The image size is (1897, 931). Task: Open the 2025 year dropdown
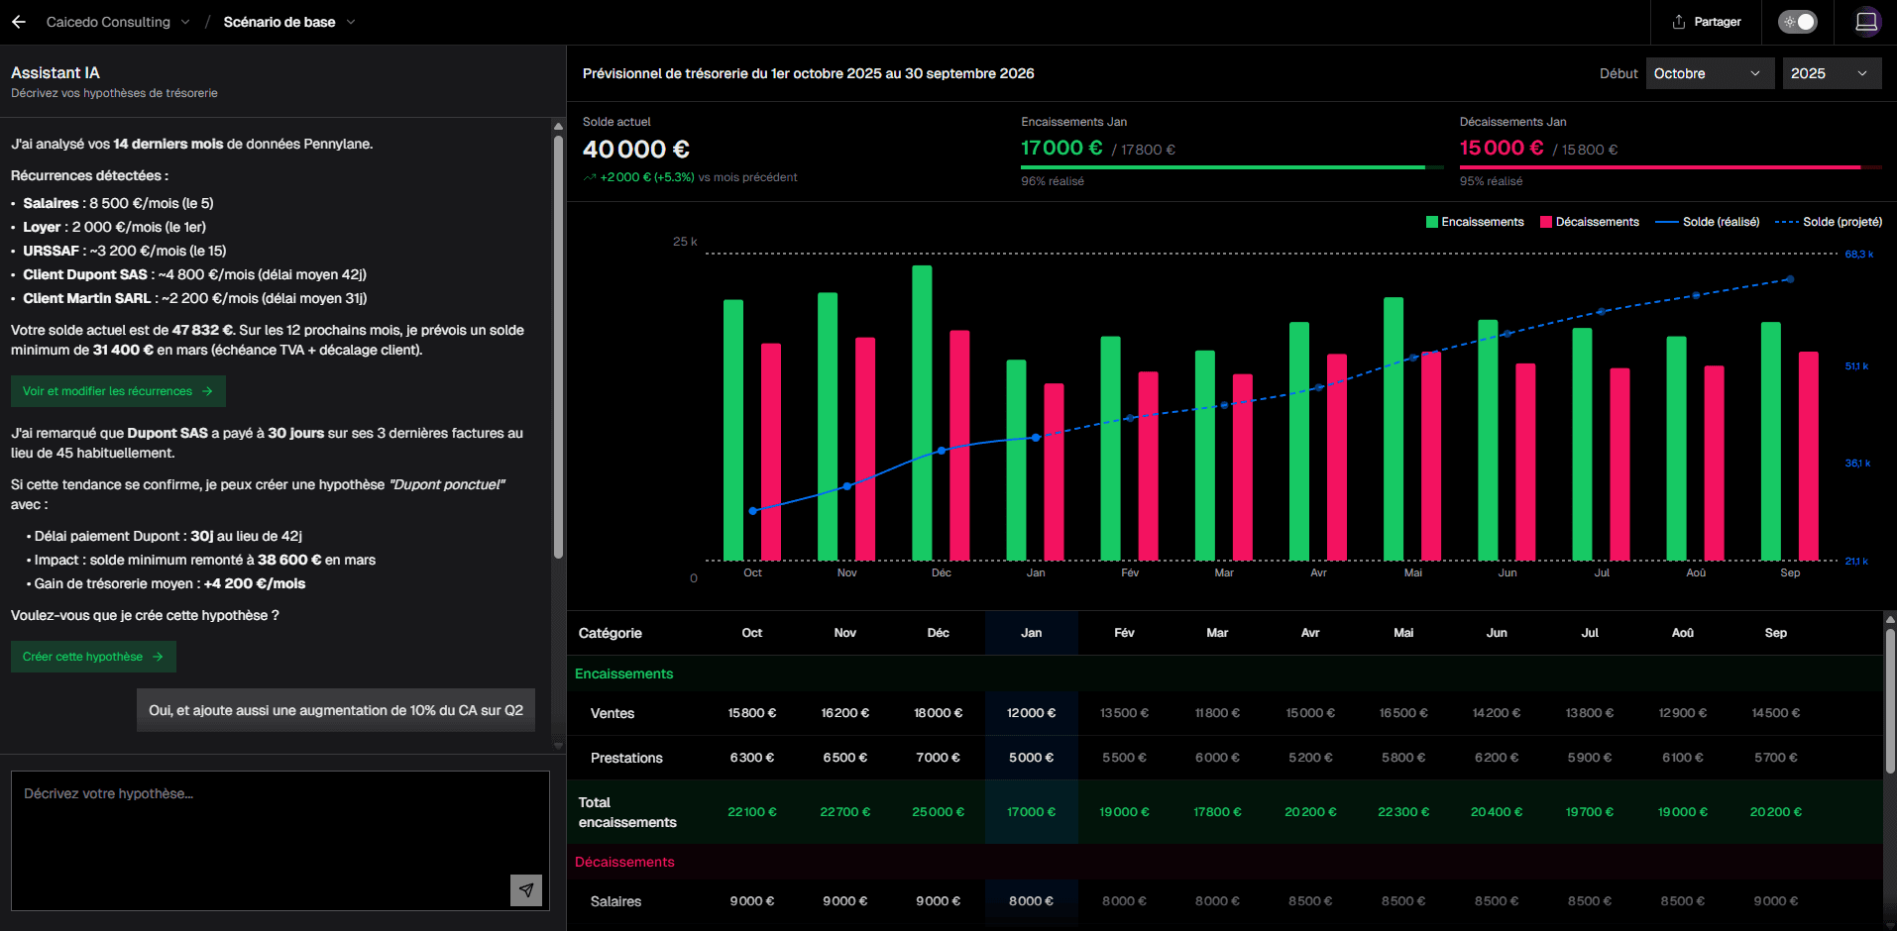tap(1832, 72)
